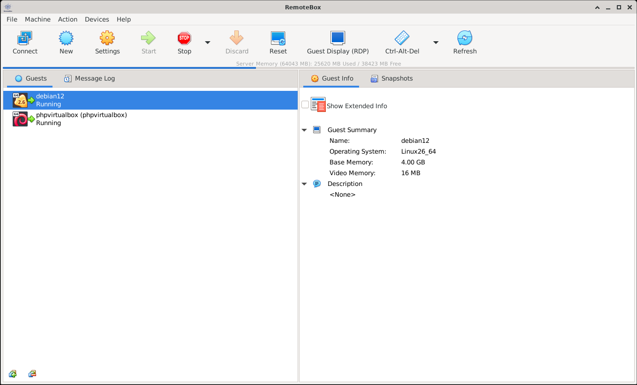
Task: Click the add guest group icon at bottom-left
Action: coord(13,374)
